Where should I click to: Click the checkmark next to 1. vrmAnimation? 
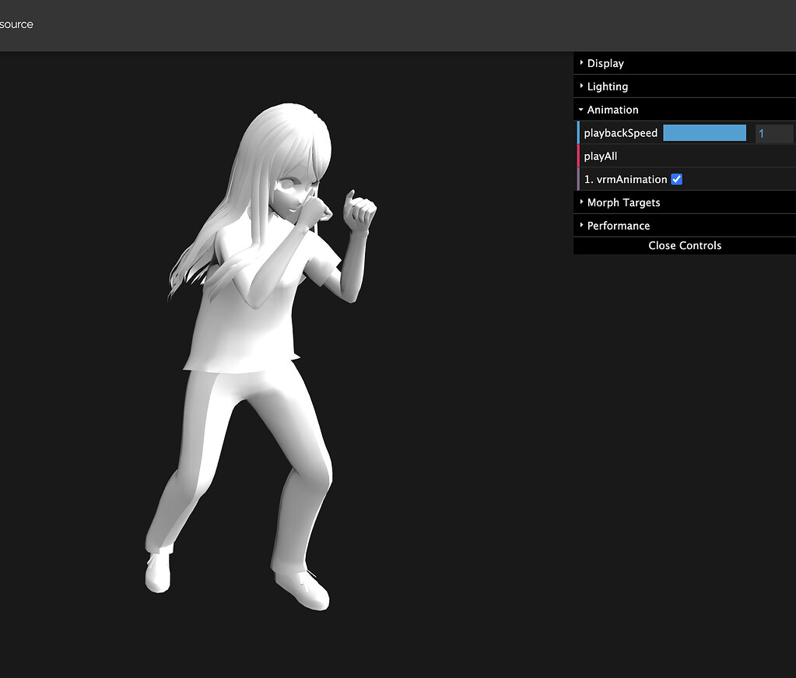676,179
